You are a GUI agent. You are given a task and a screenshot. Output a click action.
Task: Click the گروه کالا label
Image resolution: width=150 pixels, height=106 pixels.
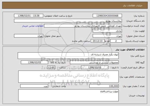coord(140,63)
